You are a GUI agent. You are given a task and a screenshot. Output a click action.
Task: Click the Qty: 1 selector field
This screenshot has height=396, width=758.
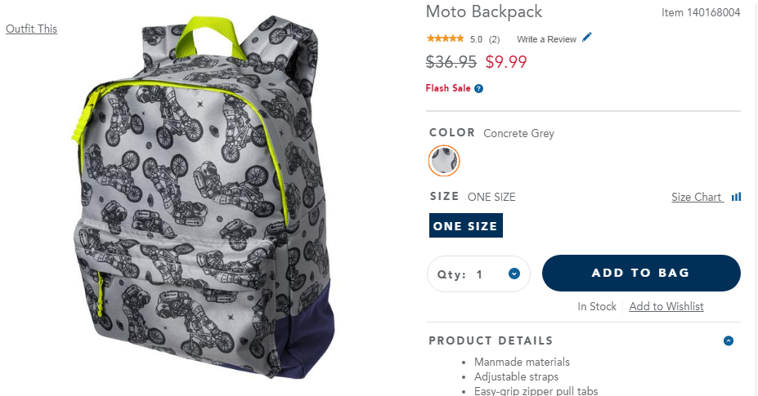pos(478,274)
